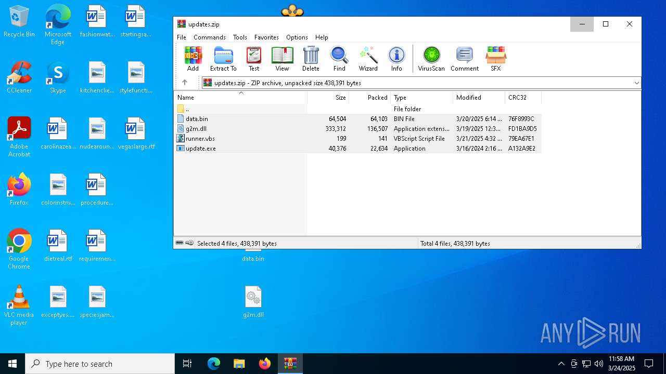Screen dimensions: 666x374
Task: Click the SFX toolbar icon
Action: click(x=496, y=59)
